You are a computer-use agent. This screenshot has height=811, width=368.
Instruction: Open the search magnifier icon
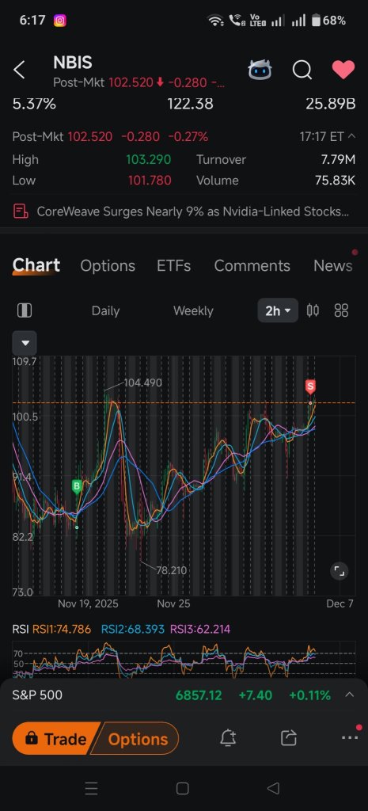(x=302, y=70)
